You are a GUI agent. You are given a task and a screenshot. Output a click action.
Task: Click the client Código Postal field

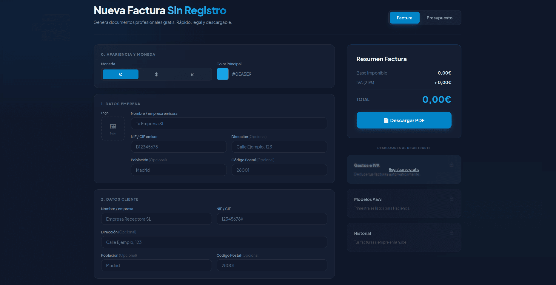(271, 265)
